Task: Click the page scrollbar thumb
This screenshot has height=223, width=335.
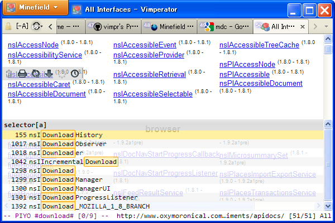Action: pyautogui.click(x=328, y=49)
